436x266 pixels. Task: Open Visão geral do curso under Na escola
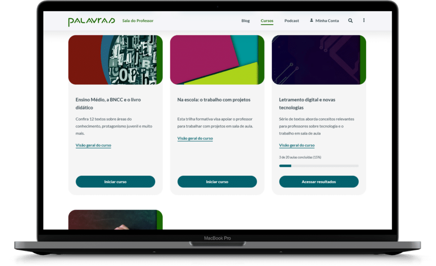[195, 138]
